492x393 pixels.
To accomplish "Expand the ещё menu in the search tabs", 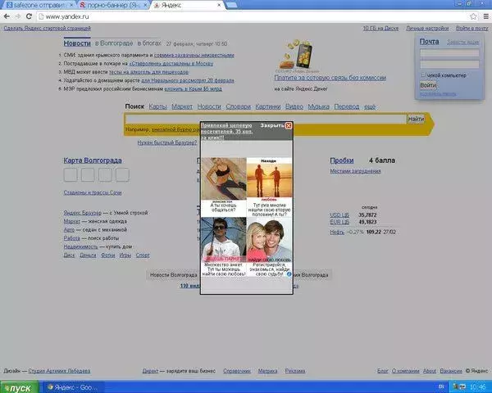I will click(370, 106).
